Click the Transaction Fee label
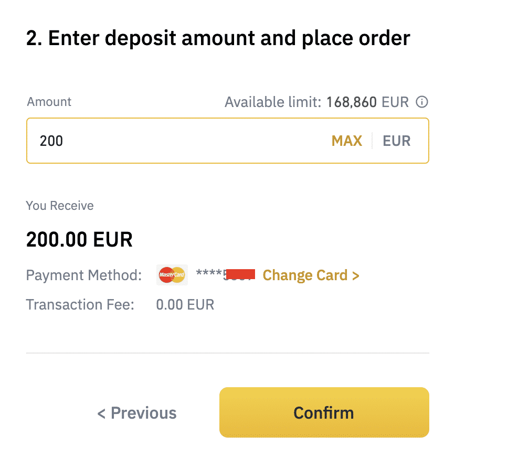 click(80, 305)
